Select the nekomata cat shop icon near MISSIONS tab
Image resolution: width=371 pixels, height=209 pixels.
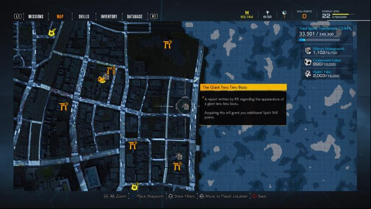[51, 32]
